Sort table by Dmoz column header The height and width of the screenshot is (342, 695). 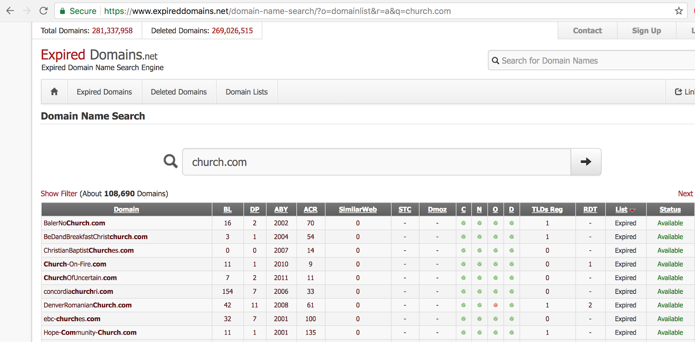(x=437, y=210)
